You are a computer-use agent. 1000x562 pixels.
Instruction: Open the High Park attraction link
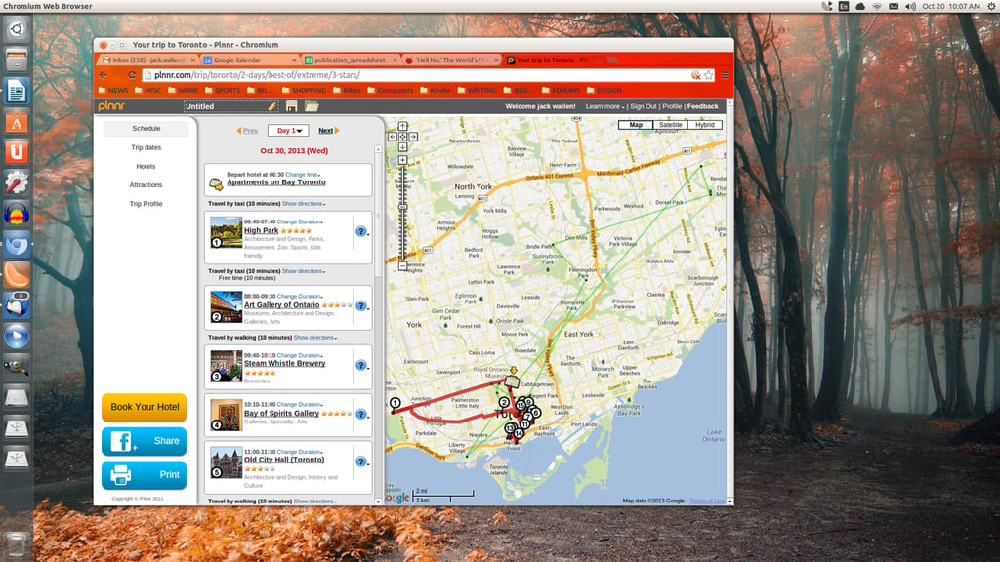click(x=262, y=230)
